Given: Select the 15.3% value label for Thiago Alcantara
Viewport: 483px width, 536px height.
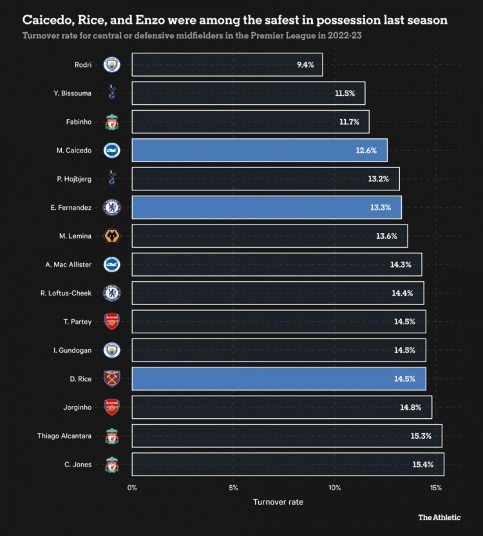Looking at the screenshot, I should point(421,436).
